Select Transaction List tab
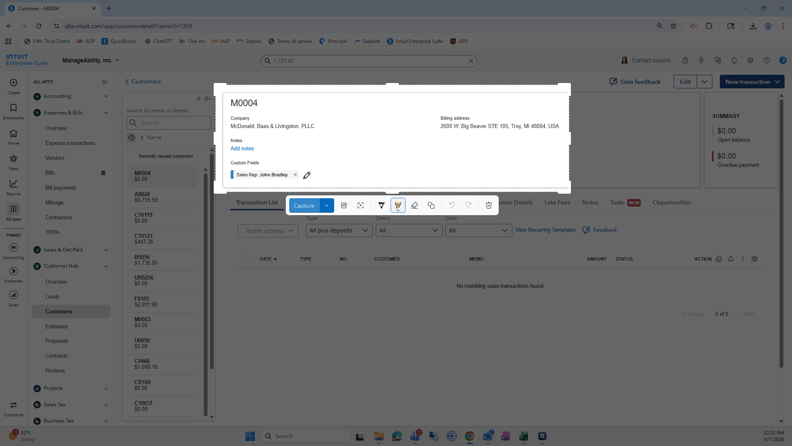The width and height of the screenshot is (792, 446). coord(257,202)
